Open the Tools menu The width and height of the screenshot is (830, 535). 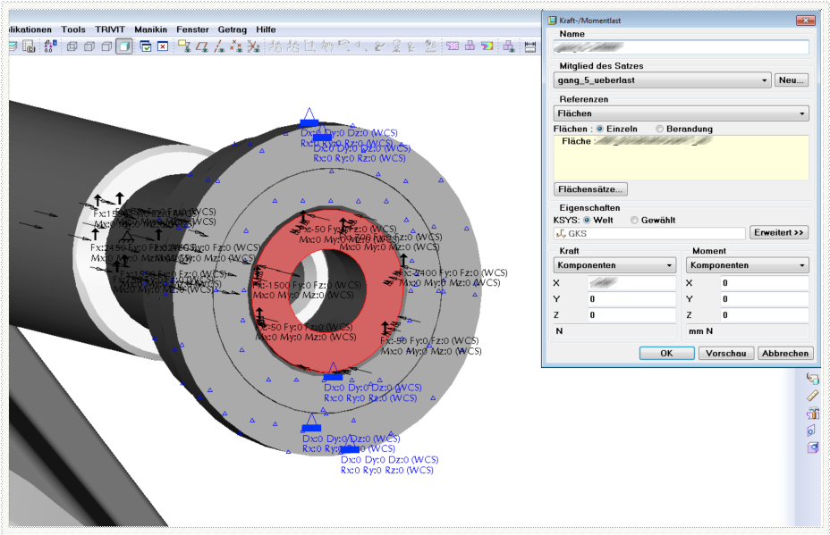coord(73,29)
